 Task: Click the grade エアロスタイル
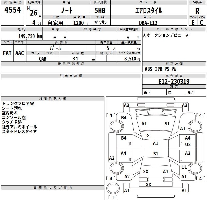pos(149,11)
